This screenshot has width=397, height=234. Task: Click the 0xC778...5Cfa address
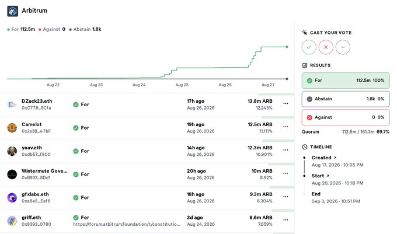[x=36, y=108]
